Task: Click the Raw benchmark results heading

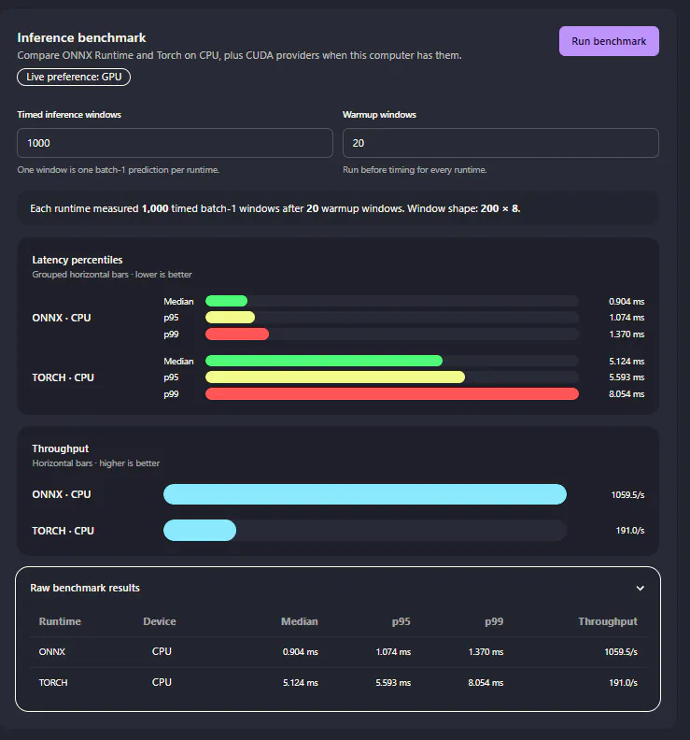Action: (x=85, y=588)
